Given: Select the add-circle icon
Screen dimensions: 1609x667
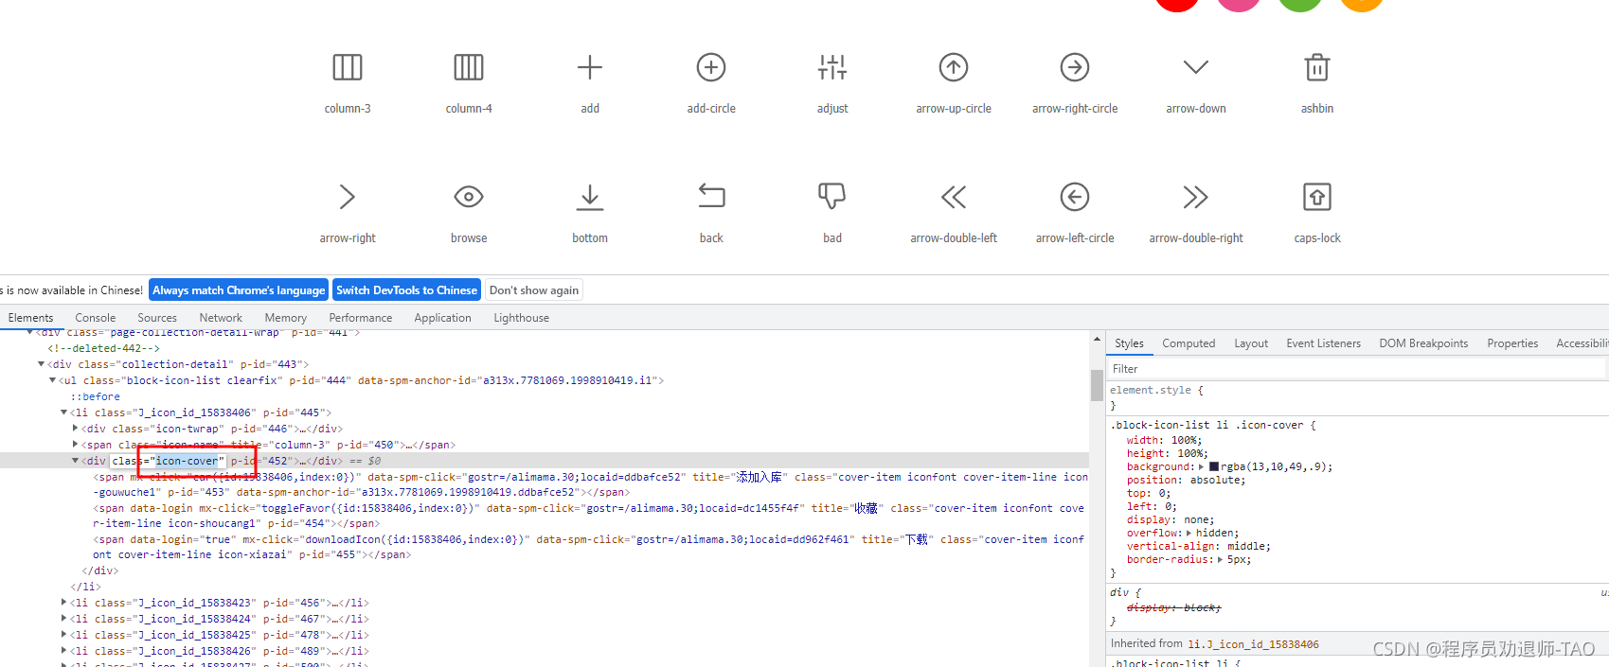Looking at the screenshot, I should tap(711, 67).
